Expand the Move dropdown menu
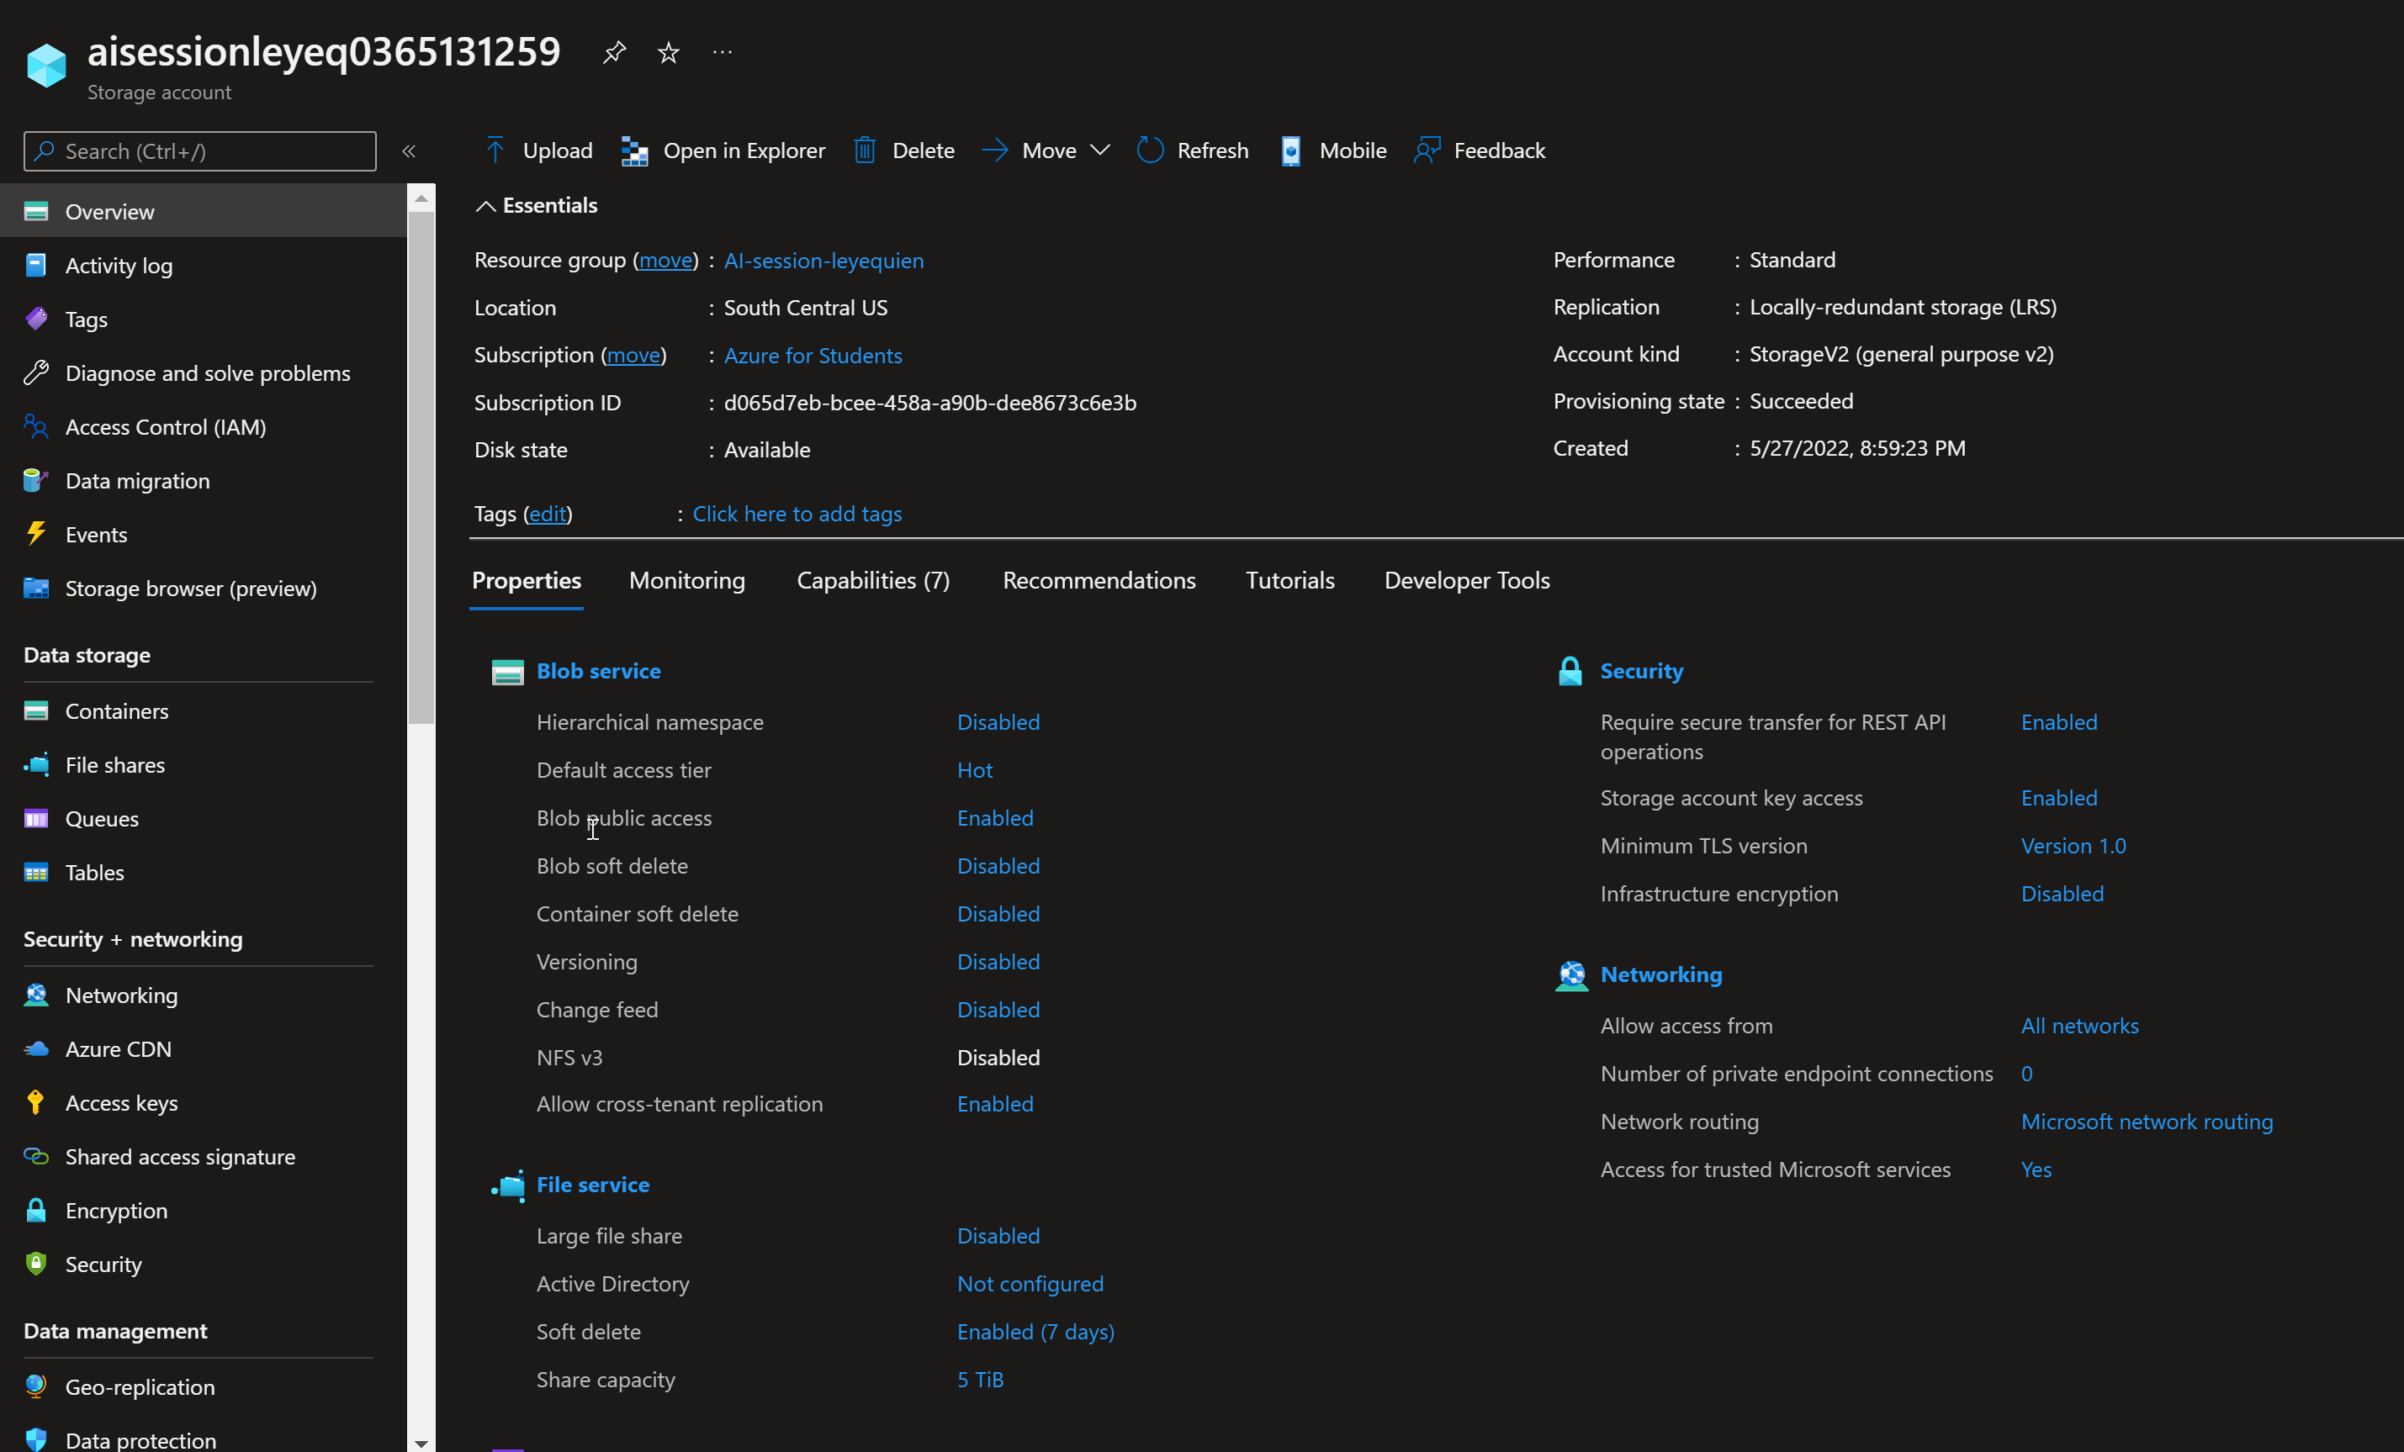This screenshot has height=1452, width=2404. 1100,150
